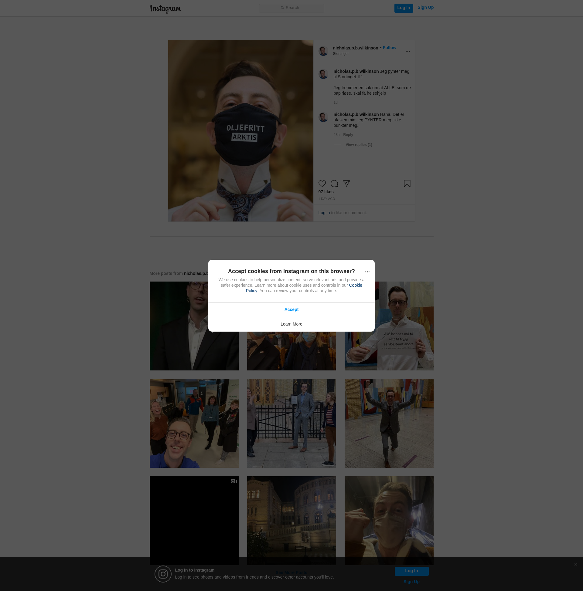This screenshot has height=591, width=583.
Task: Click the Instagram camera icon in the bottom banner
Action: [x=163, y=574]
